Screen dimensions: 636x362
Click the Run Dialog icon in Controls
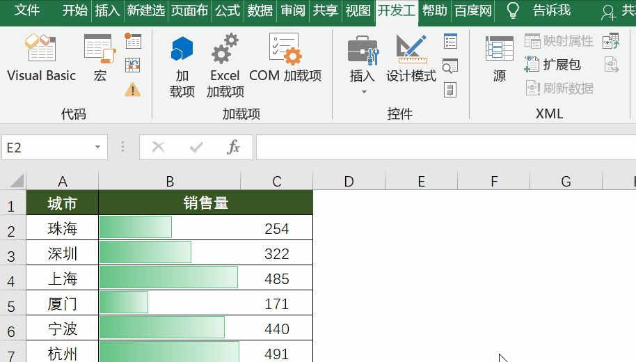coord(450,90)
